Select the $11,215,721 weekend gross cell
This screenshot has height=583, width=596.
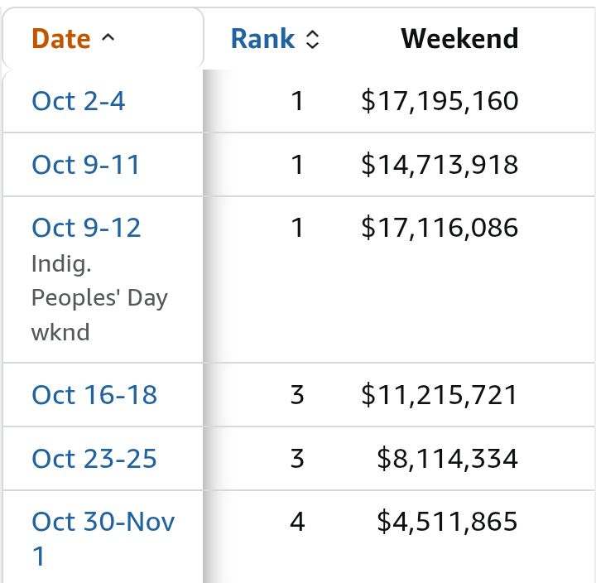[440, 395]
